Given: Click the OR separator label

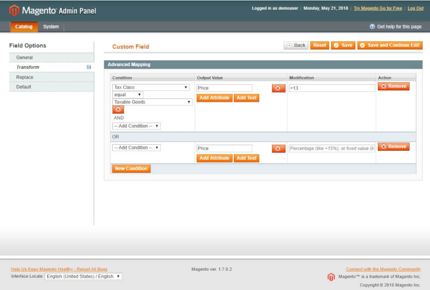Looking at the screenshot, I should tap(116, 137).
